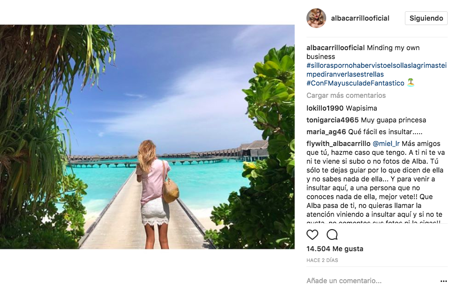This screenshot has height=292, width=458.
Task: Open the #ConFMayusculadeFantastico hashtag
Action: pos(355,83)
